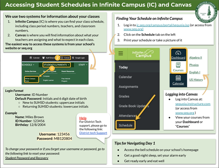Screen dimensions: 219x168
Task: Open www.seq.org link under Finding Your Schedule
Action: (x=134, y=29)
